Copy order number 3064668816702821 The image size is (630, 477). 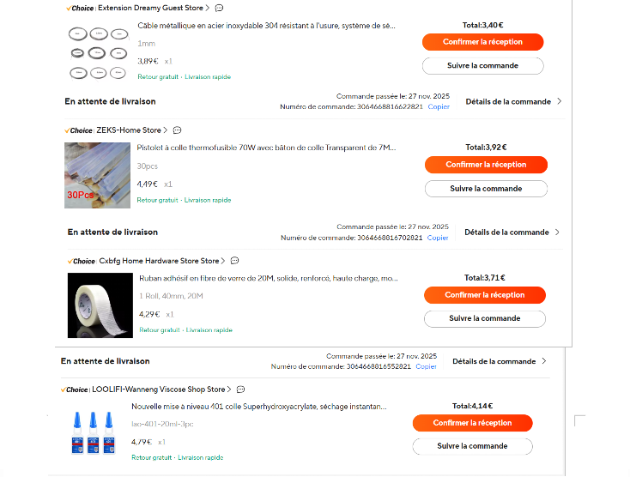click(438, 238)
